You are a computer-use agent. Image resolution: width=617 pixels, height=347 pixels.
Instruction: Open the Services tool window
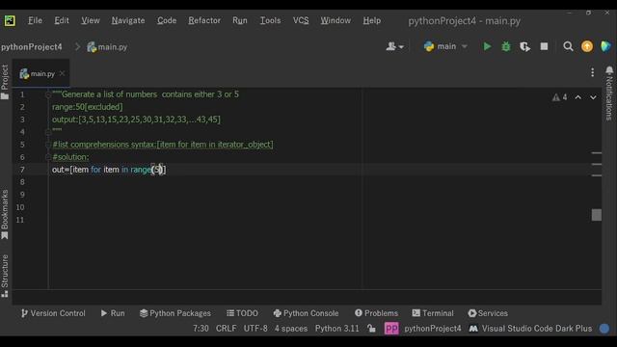tap(488, 313)
